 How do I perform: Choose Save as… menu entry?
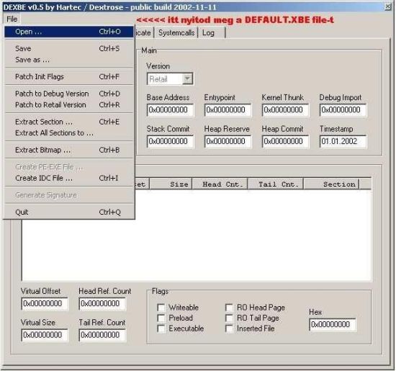click(68, 60)
